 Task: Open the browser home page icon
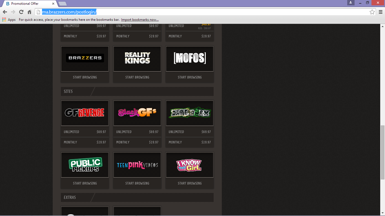tap(29, 12)
